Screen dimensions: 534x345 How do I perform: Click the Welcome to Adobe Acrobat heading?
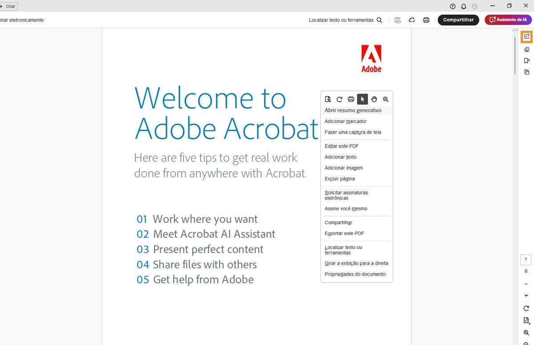(x=227, y=113)
